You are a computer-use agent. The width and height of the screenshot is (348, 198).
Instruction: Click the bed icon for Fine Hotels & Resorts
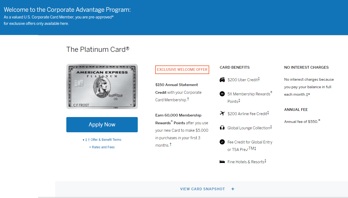(222, 162)
